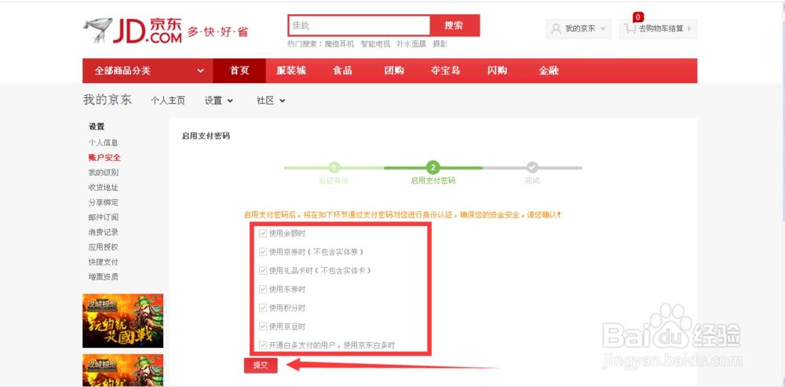
Task: Open 应用授权 in settings sidebar
Action: coord(104,246)
